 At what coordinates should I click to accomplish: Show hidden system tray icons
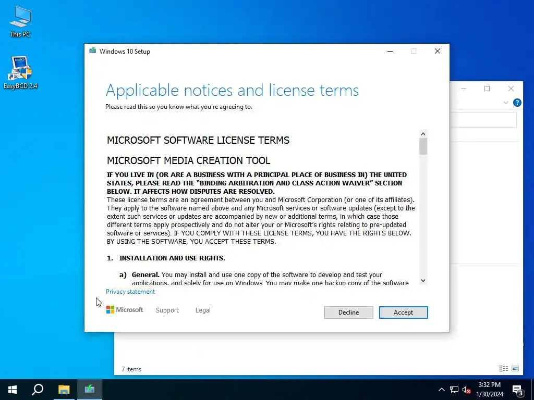click(x=441, y=390)
